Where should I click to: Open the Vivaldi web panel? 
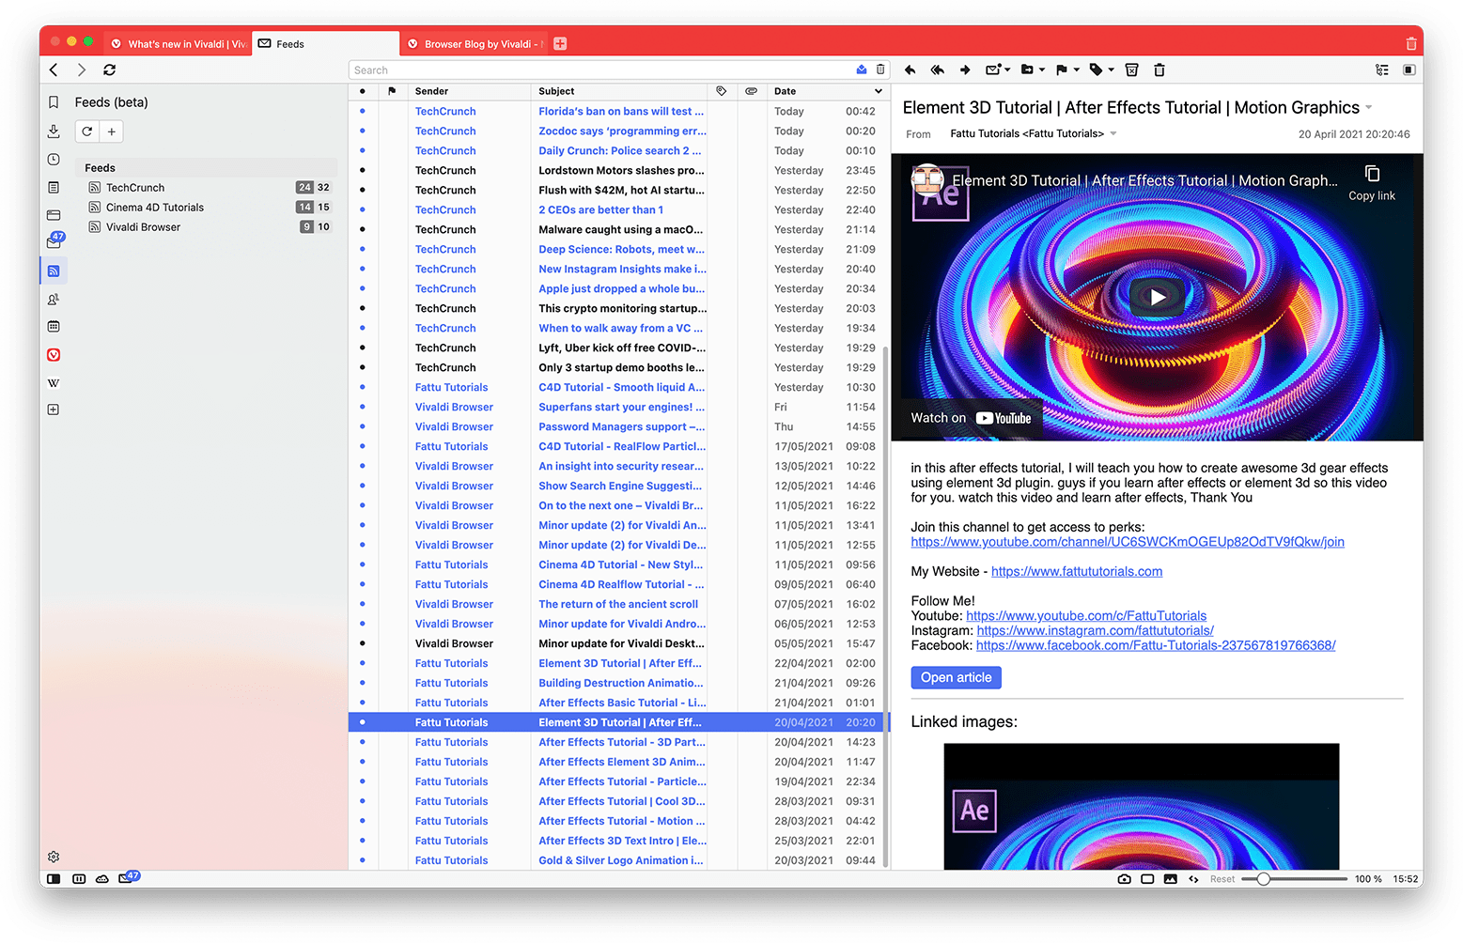click(54, 354)
